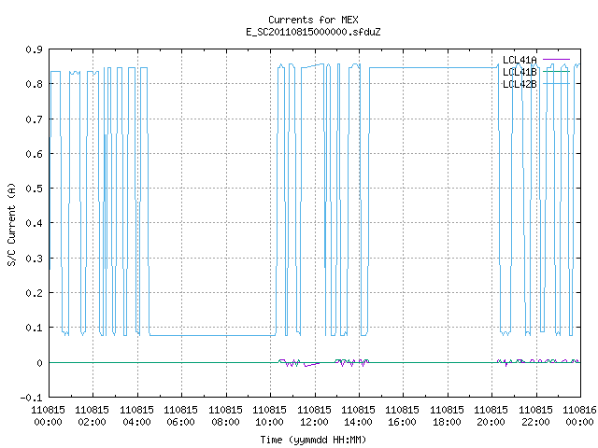Viewport: 598px width, 448px height.
Task: Click the x-axis label 110815 08:00
Action: (x=225, y=416)
